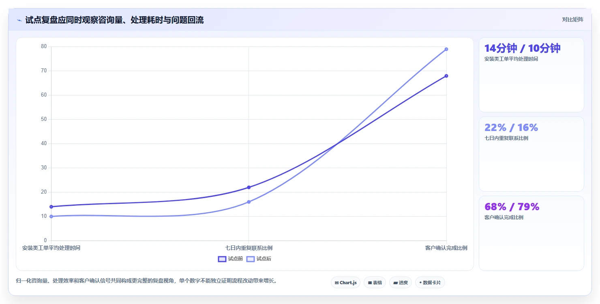The image size is (600, 304).
Task: Select the 数据卡片 pill button
Action: (x=430, y=283)
